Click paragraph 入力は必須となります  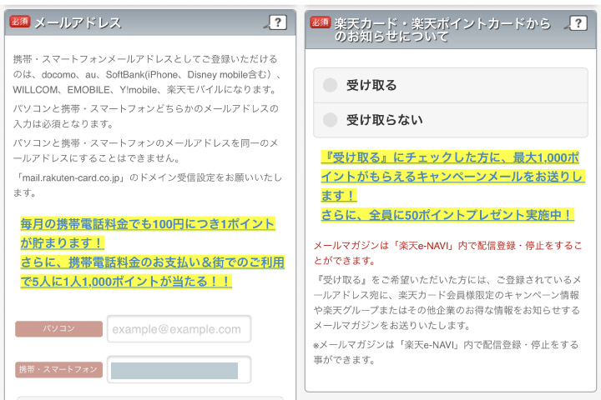[145, 117]
